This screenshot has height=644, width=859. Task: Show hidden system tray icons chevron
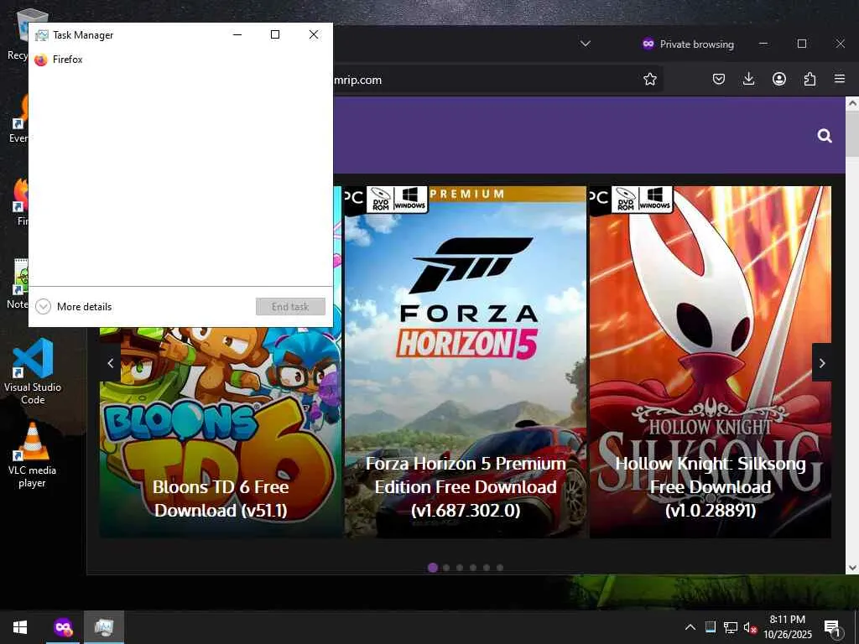click(690, 627)
